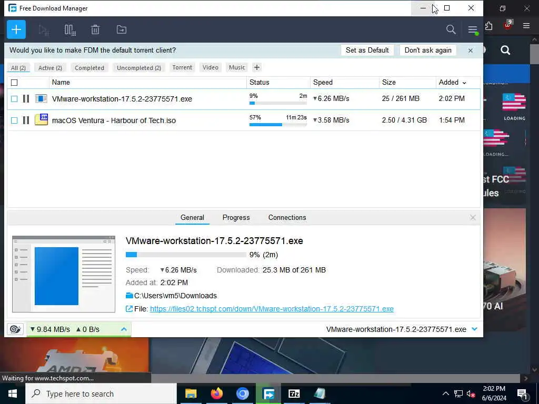Toggle snail mode speed limiter icon
Image resolution: width=539 pixels, height=404 pixels.
point(15,329)
